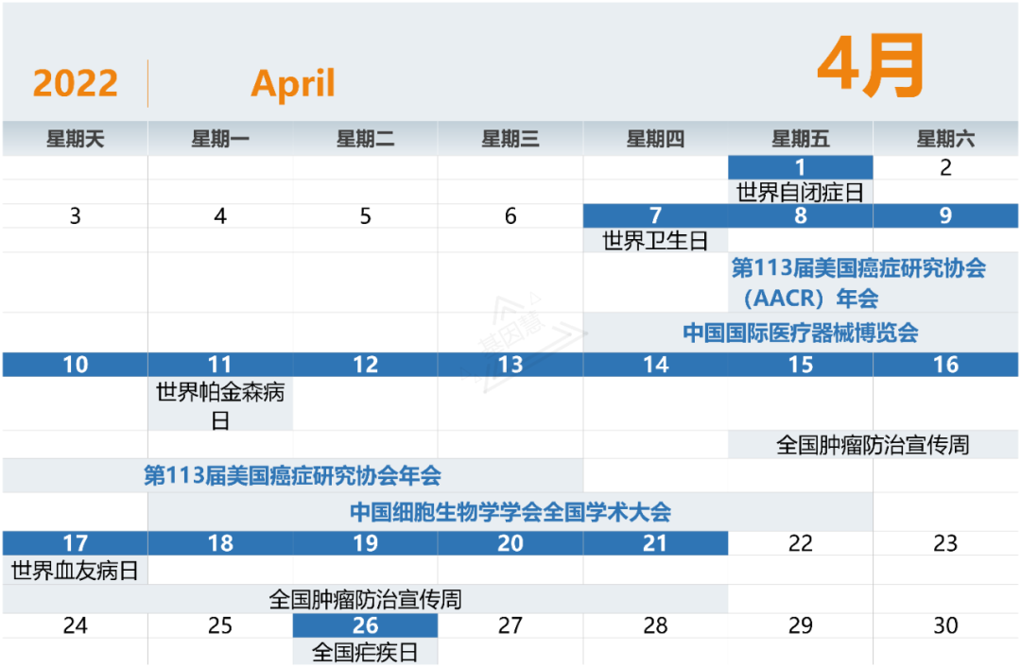
Task: Click the 星期三 column header
Action: pos(510,140)
